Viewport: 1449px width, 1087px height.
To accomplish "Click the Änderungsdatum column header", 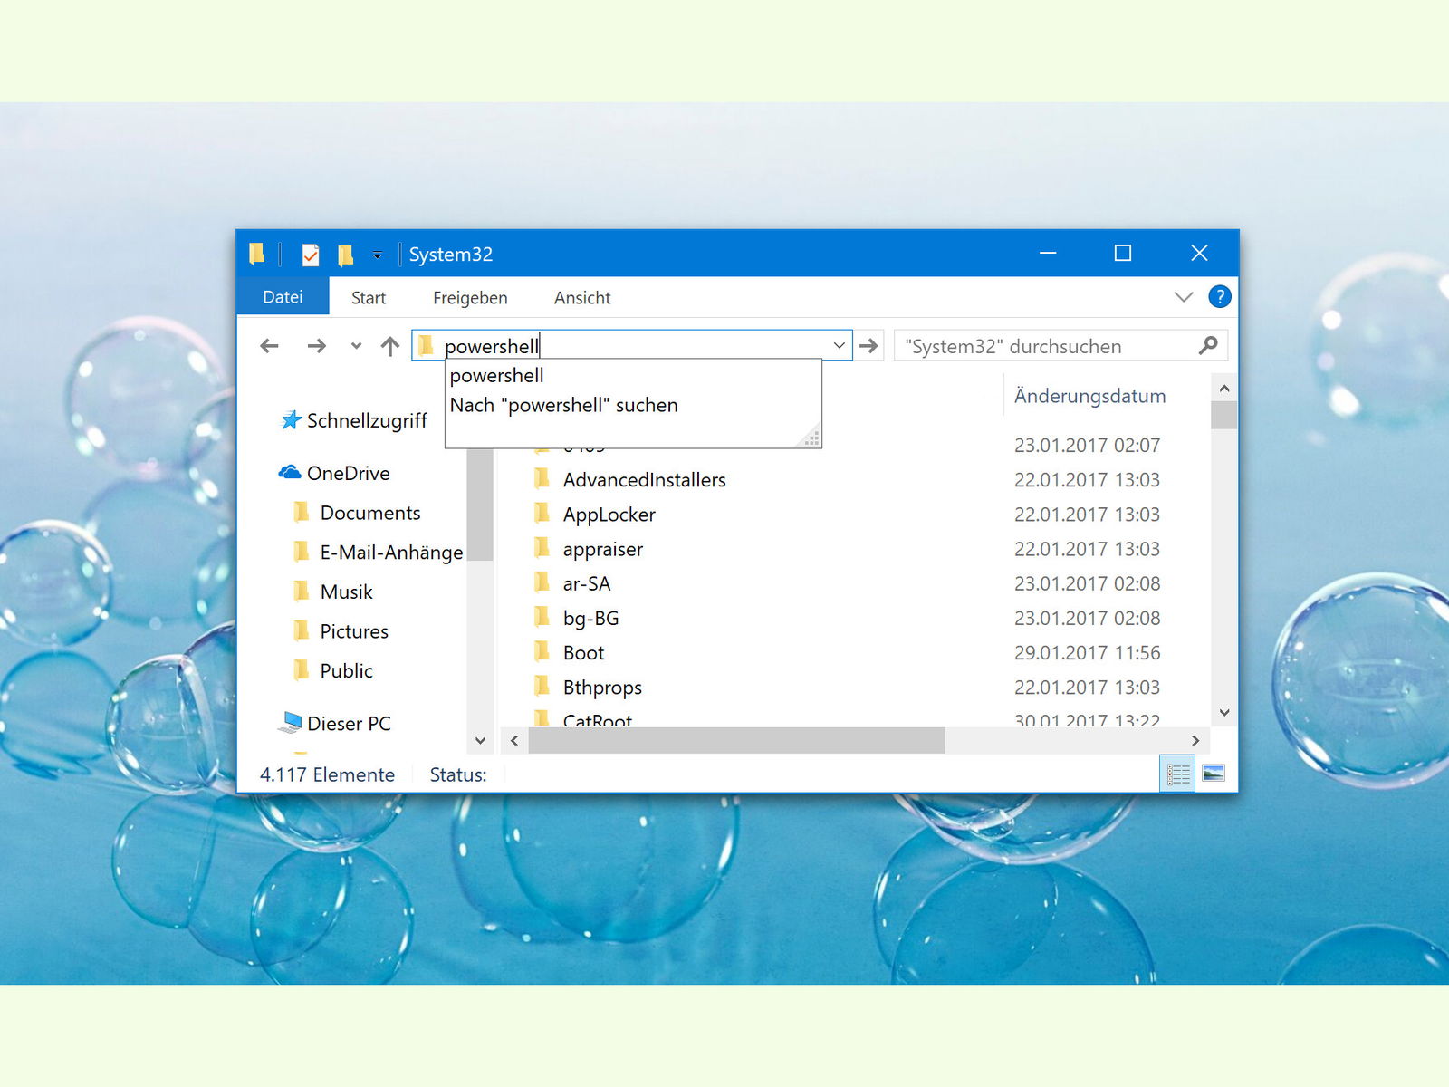I will tap(1089, 396).
